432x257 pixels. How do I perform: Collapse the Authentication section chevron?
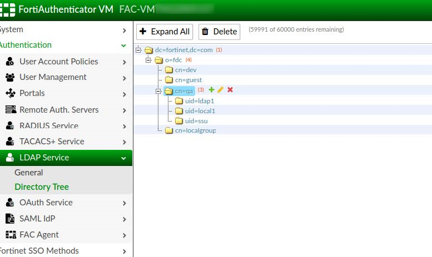point(123,46)
